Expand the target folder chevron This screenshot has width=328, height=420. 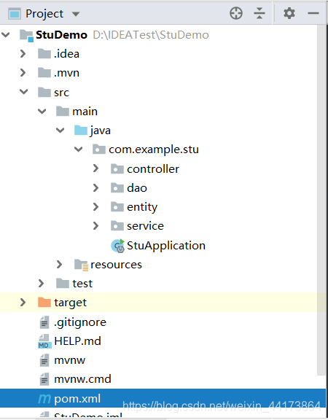23,303
